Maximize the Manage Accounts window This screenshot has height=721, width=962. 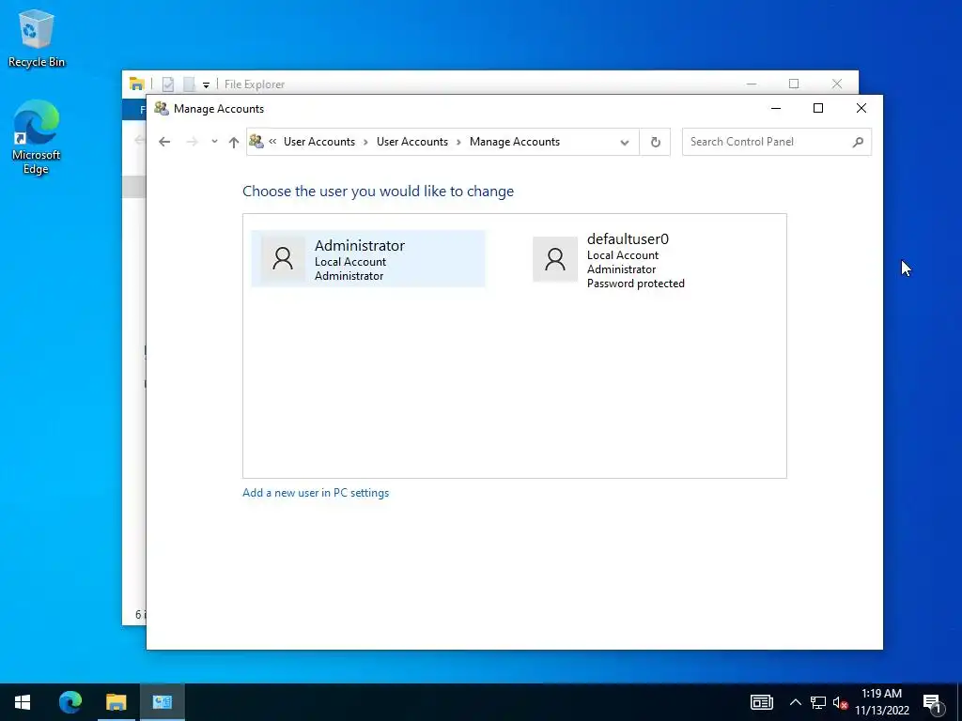pyautogui.click(x=818, y=109)
